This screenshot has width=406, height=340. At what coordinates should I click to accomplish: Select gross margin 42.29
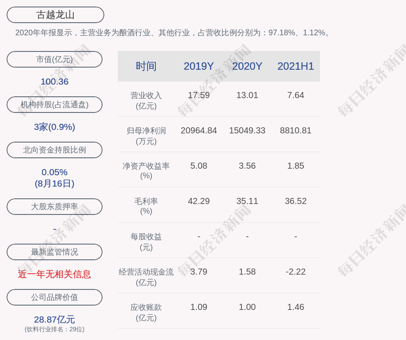(x=199, y=201)
